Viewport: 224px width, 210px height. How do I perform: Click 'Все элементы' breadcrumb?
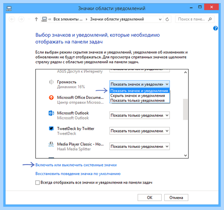pyautogui.click(x=68, y=19)
